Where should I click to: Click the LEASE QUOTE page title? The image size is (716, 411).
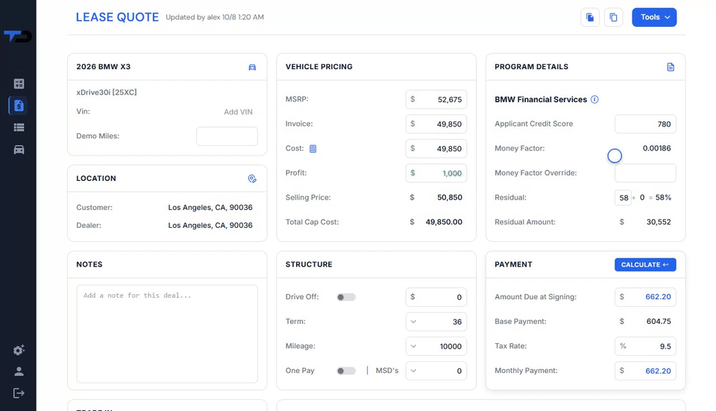pos(117,17)
